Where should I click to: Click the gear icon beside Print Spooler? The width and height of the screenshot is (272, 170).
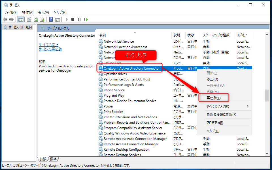[101, 111]
